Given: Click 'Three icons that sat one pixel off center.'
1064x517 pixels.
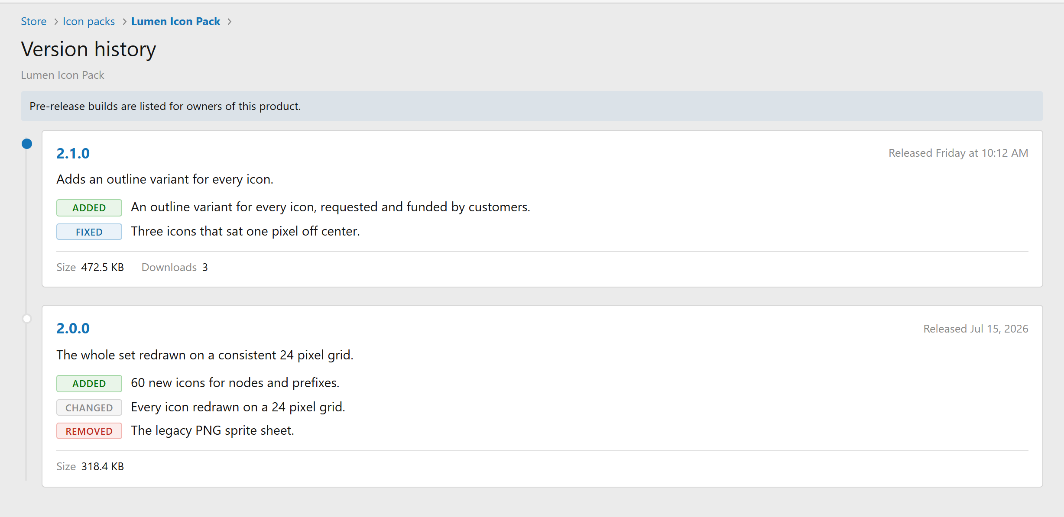Looking at the screenshot, I should tap(245, 231).
